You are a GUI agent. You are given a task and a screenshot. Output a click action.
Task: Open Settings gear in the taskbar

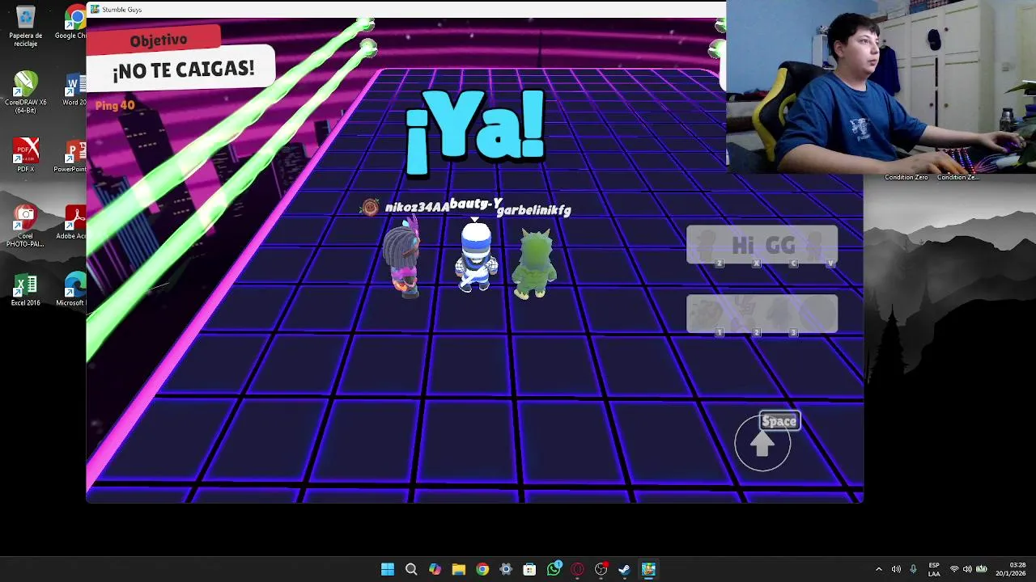click(506, 569)
